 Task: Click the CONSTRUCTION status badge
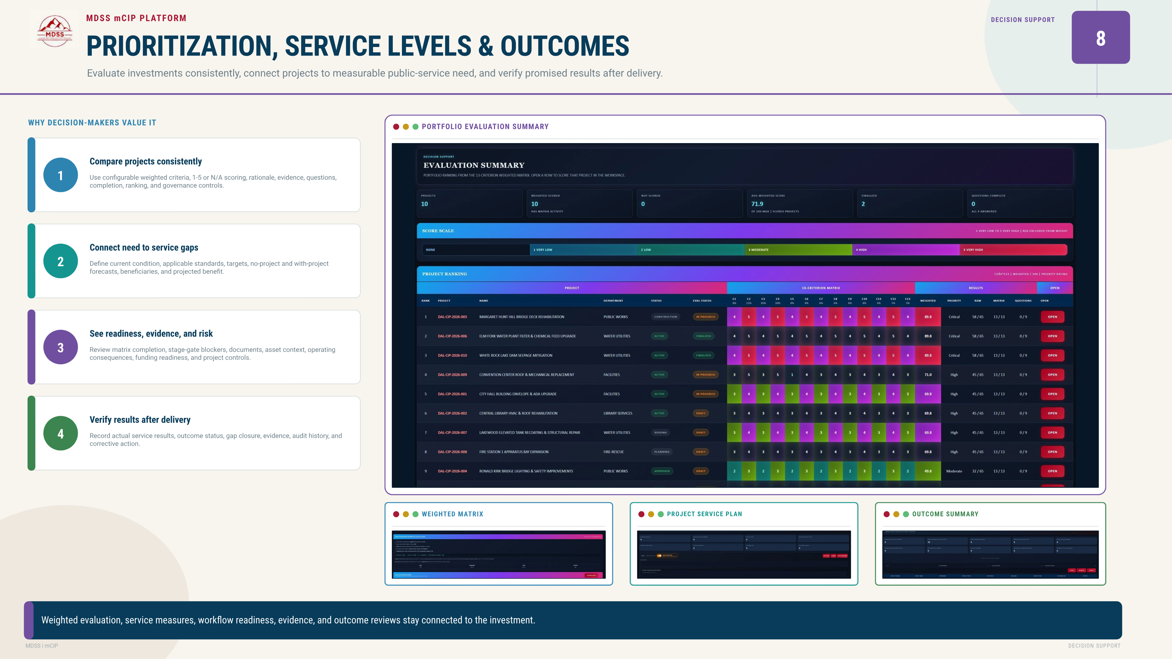pyautogui.click(x=665, y=317)
